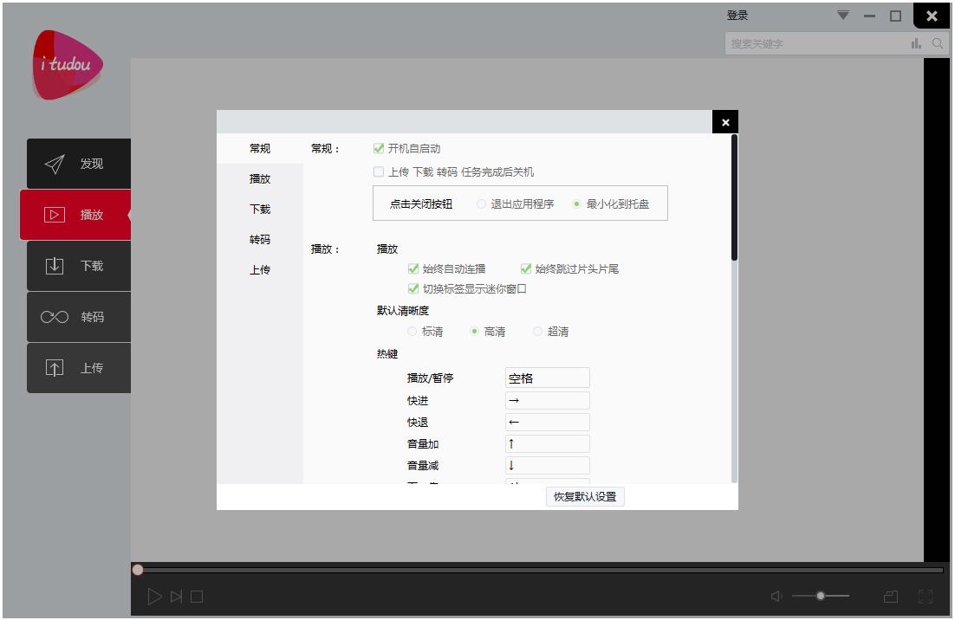Viewport: 955px width, 620px height.
Task: Mute the volume using the speaker icon
Action: coord(776,596)
